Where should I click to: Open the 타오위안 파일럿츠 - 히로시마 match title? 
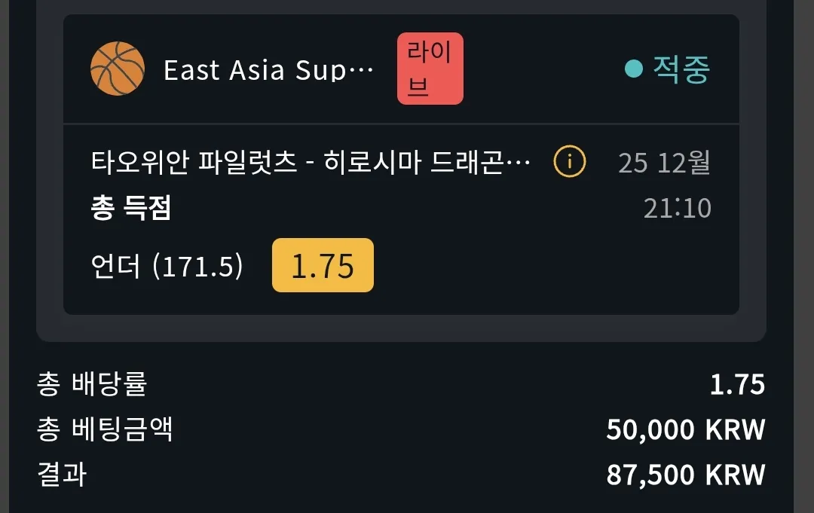311,162
